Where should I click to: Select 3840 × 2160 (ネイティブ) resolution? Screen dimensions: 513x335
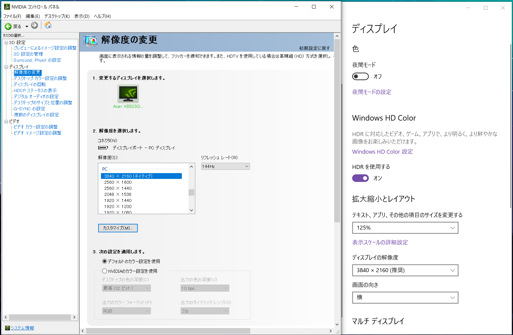(x=141, y=176)
